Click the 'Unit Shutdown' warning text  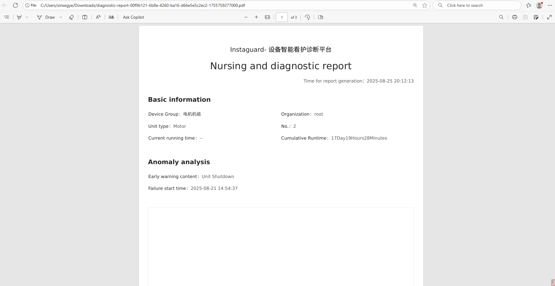(x=218, y=177)
